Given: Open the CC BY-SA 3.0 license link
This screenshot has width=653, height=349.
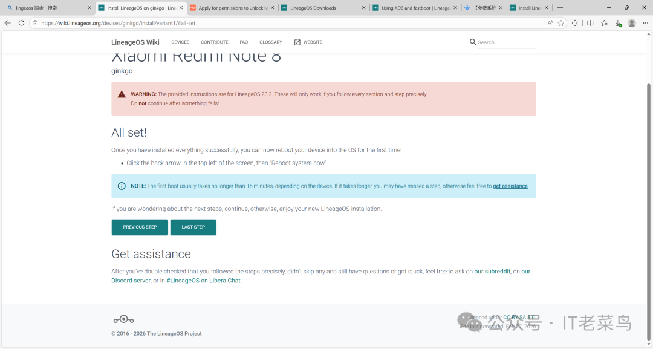Looking at the screenshot, I should click(x=519, y=318).
